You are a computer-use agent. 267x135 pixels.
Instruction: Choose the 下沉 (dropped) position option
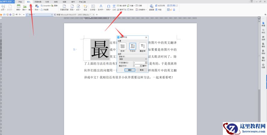pyautogui.click(x=132, y=47)
